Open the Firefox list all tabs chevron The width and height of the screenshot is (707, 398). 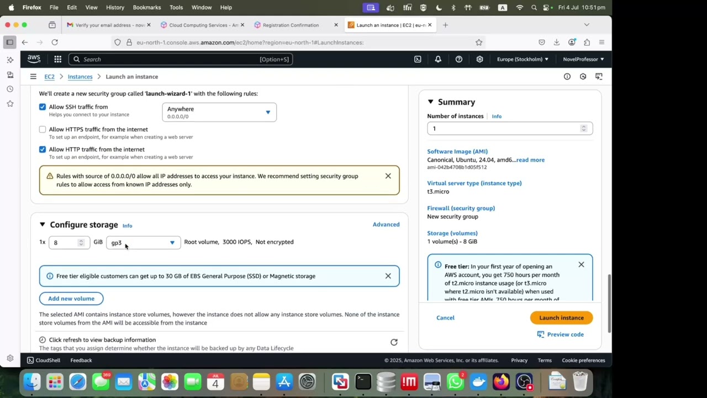(587, 25)
